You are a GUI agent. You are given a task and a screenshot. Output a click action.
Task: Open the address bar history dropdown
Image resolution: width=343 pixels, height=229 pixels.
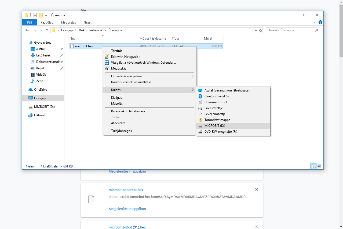[x=256, y=30]
